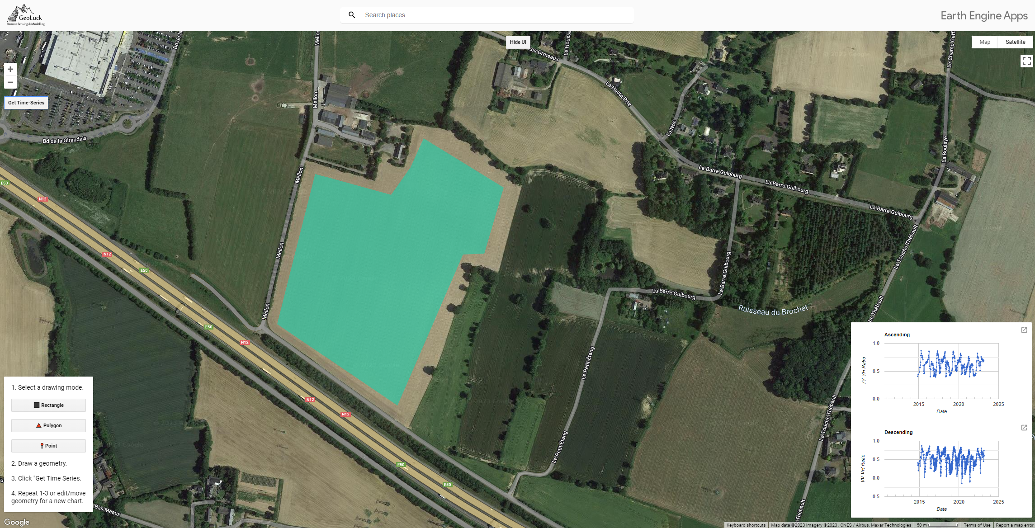Select Point drawing mode
This screenshot has height=528, width=1035.
point(48,446)
